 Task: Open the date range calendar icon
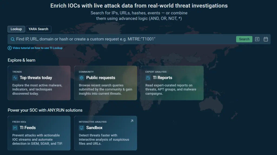[266, 39]
